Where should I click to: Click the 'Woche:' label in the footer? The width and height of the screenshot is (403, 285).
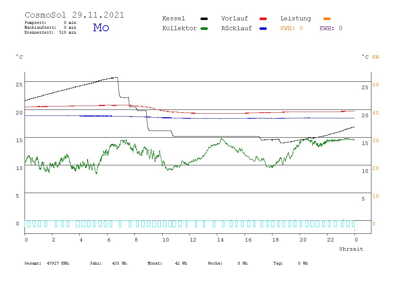click(x=216, y=263)
